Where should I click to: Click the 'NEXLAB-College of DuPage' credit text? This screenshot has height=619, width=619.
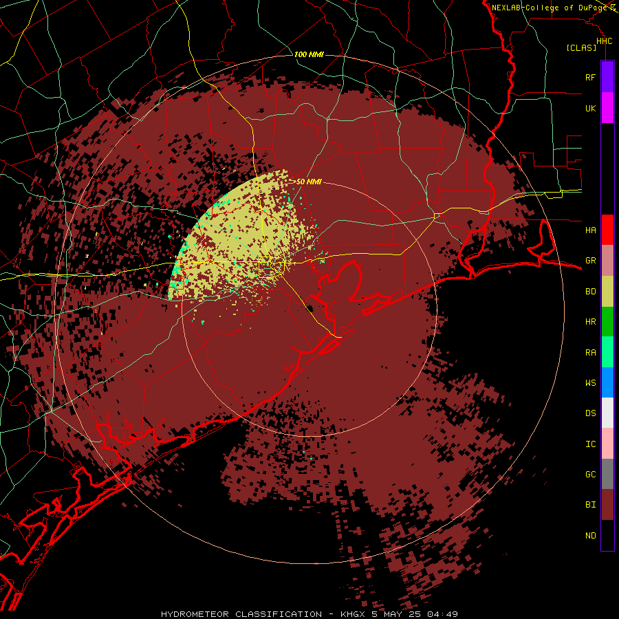point(550,8)
